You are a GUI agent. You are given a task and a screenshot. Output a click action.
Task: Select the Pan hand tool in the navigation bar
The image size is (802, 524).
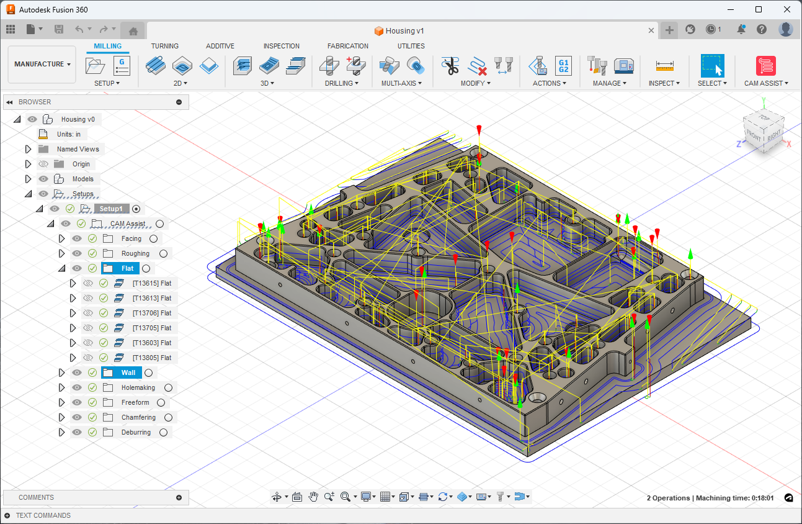coord(314,497)
